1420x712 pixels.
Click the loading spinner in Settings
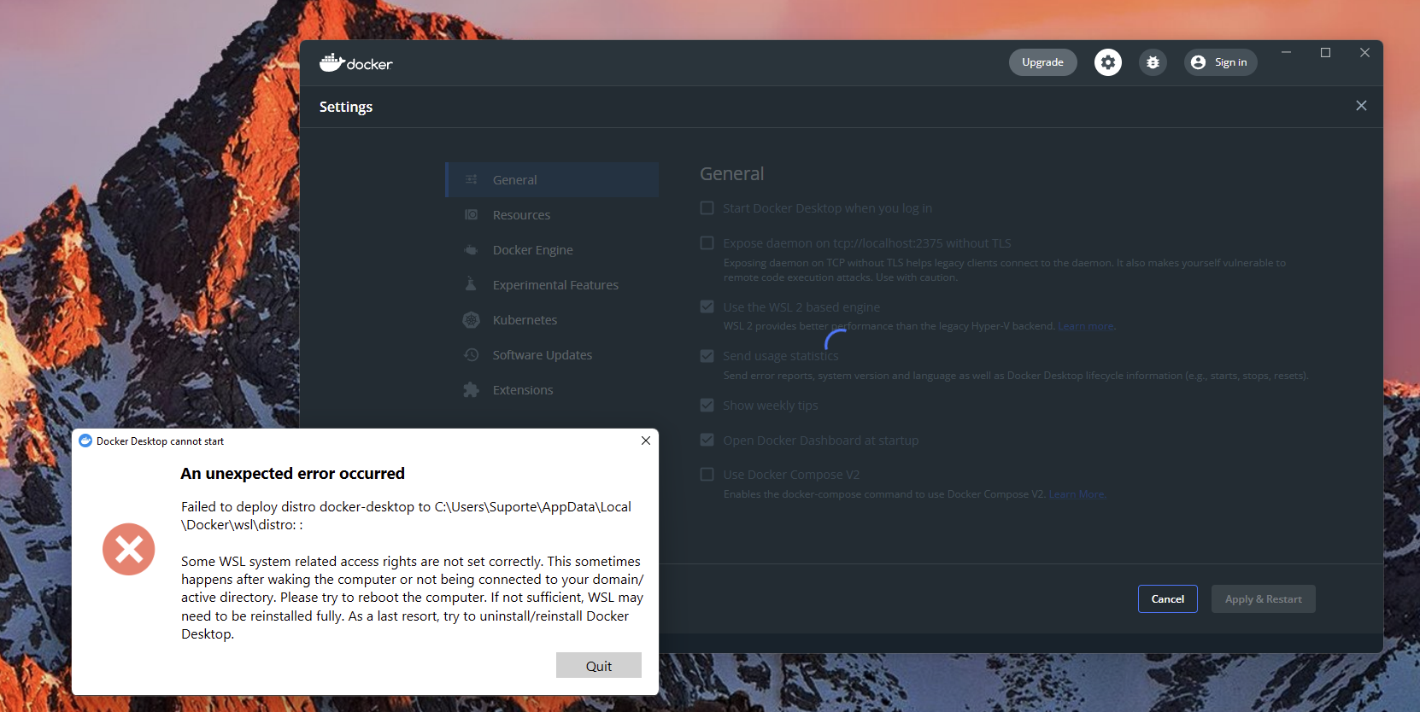(836, 340)
